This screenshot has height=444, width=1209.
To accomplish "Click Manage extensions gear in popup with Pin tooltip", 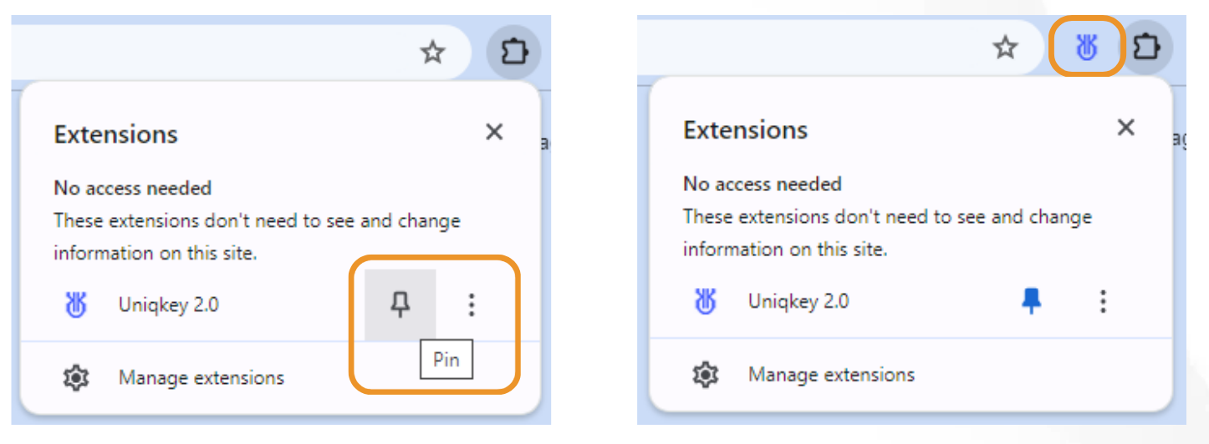I will pyautogui.click(x=76, y=378).
